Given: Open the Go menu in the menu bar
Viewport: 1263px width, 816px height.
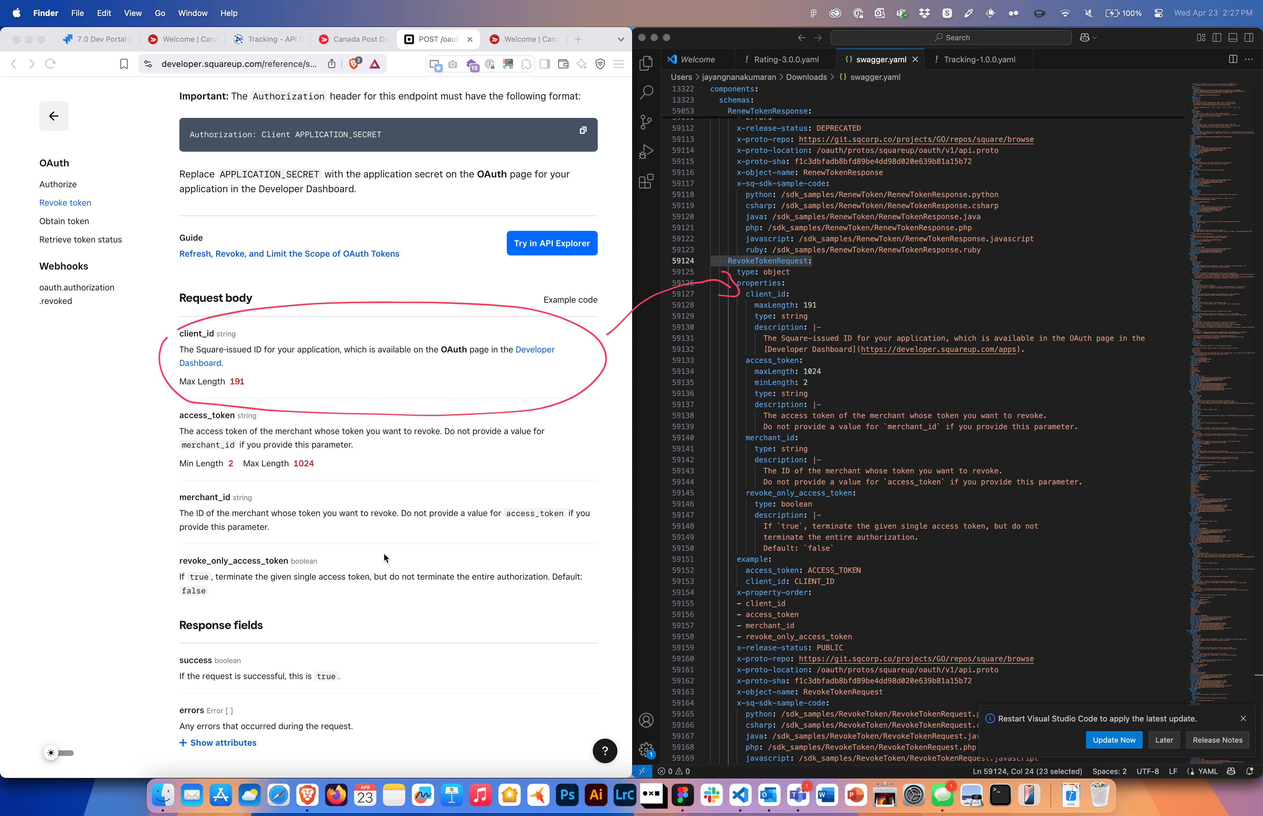Looking at the screenshot, I should click(159, 13).
